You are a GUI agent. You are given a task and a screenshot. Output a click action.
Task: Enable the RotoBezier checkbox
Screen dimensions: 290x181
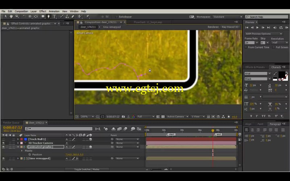point(116,17)
